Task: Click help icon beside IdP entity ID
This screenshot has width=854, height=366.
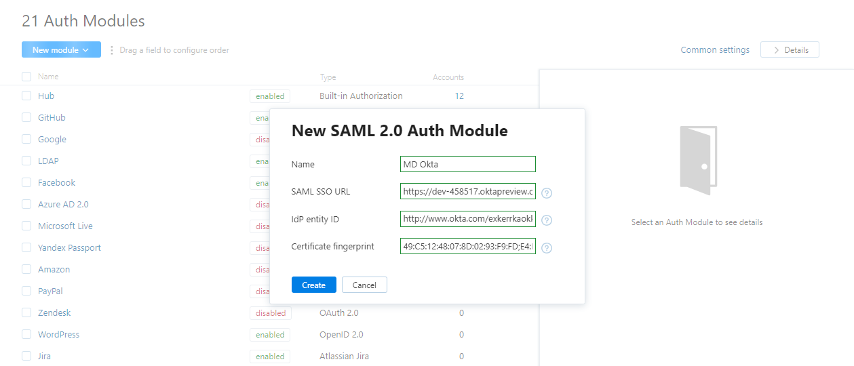Action: [547, 220]
